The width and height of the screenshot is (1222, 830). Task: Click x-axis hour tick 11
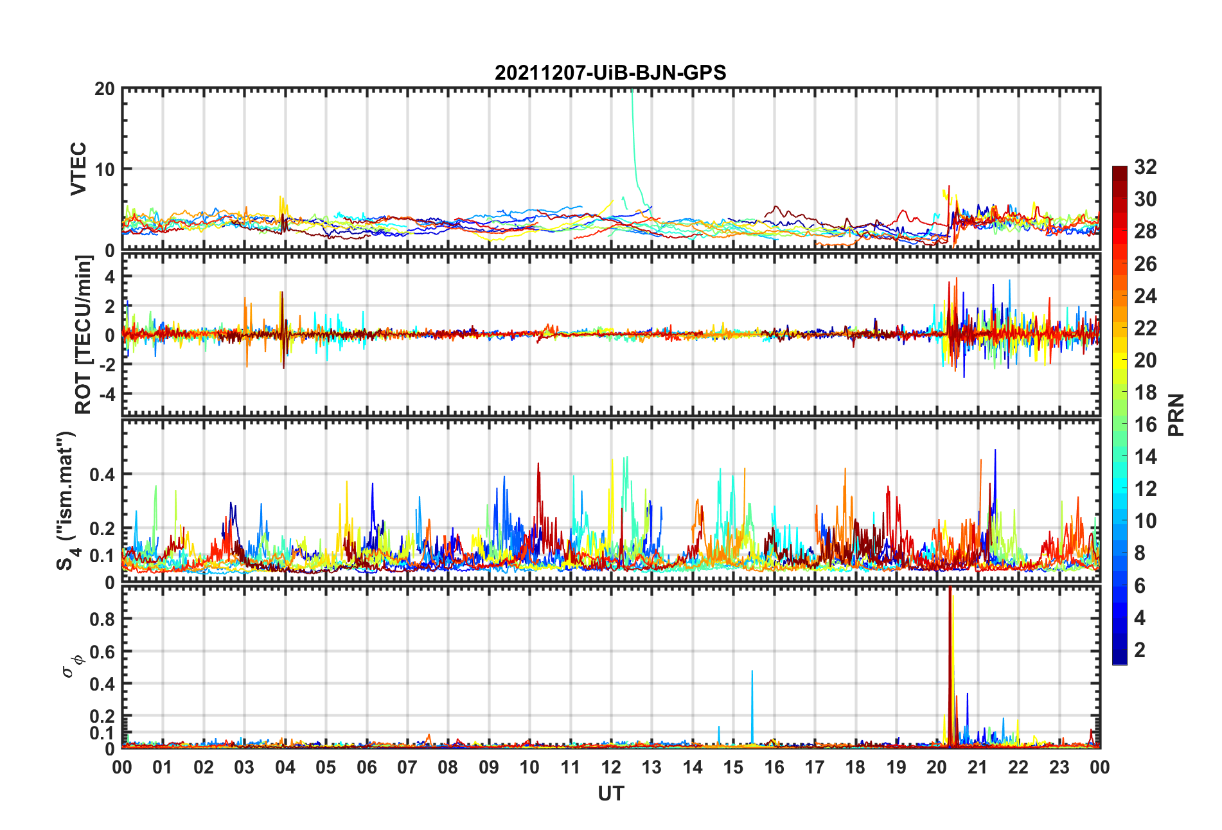tap(571, 767)
